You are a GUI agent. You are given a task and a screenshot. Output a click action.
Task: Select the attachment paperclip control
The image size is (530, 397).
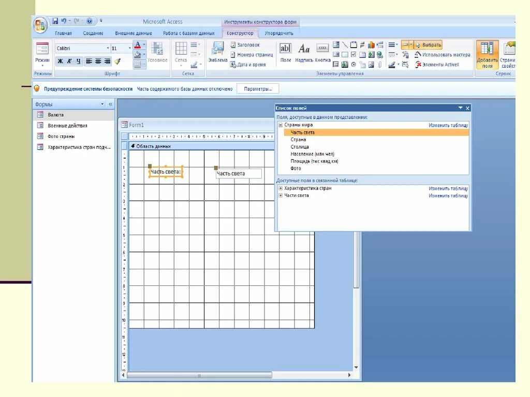click(x=380, y=65)
